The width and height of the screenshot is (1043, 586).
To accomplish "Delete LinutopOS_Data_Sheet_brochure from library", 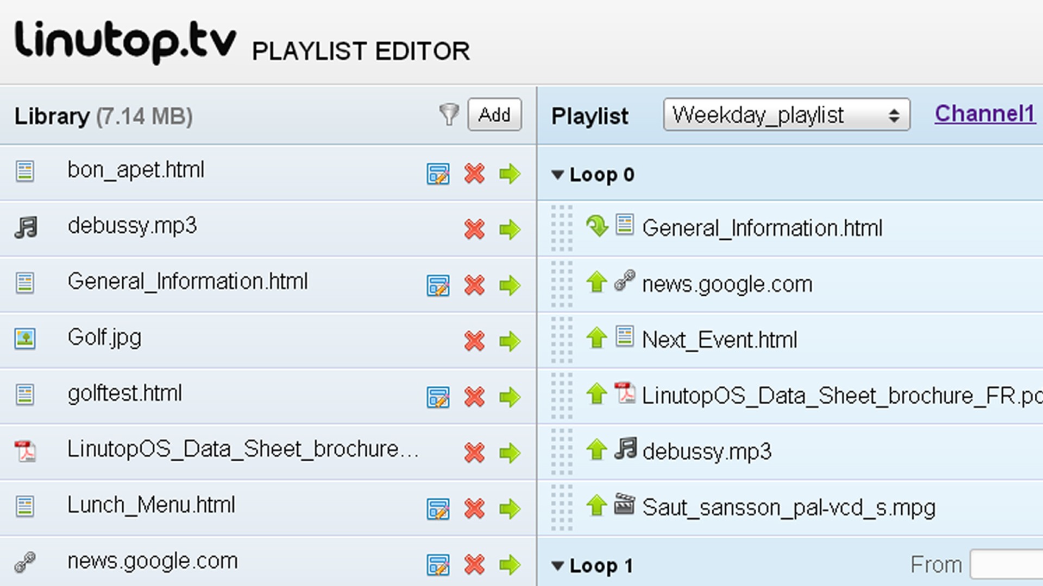I will click(474, 453).
